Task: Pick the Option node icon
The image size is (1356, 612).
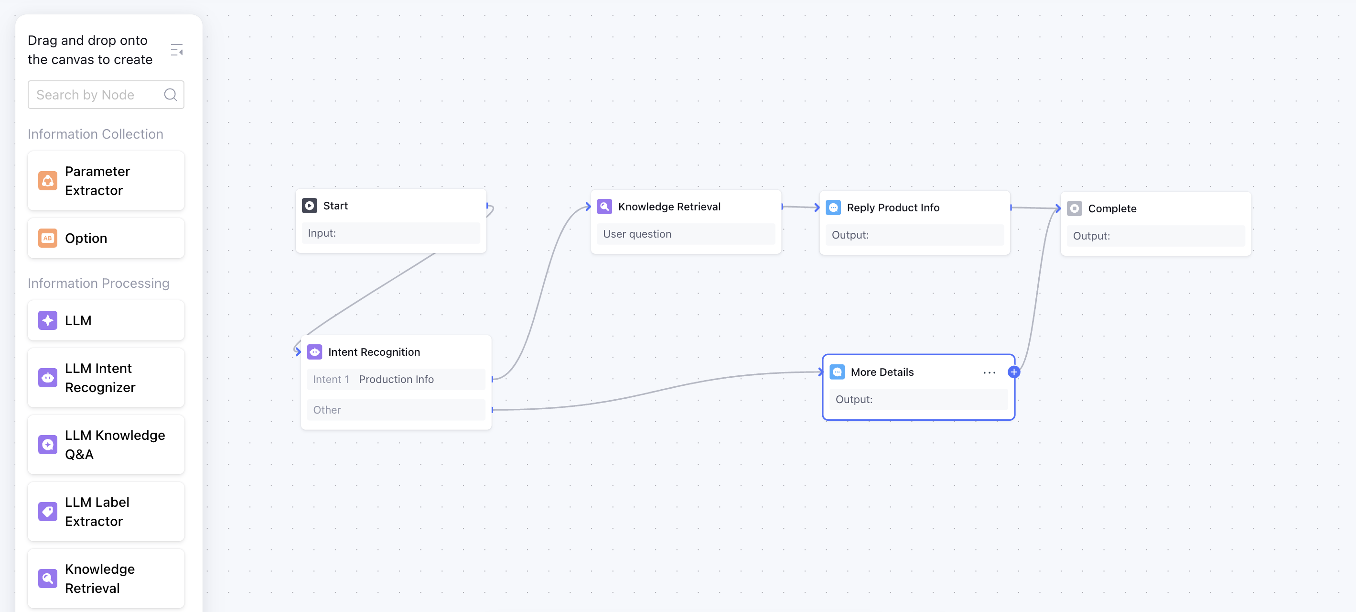Action: tap(48, 238)
